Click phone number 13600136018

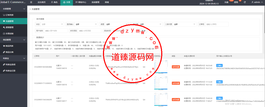tap(61, 85)
